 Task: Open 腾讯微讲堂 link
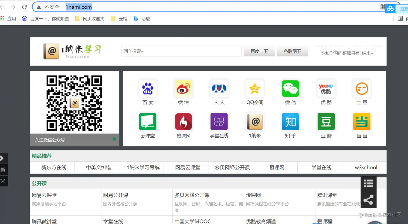(x=44, y=221)
